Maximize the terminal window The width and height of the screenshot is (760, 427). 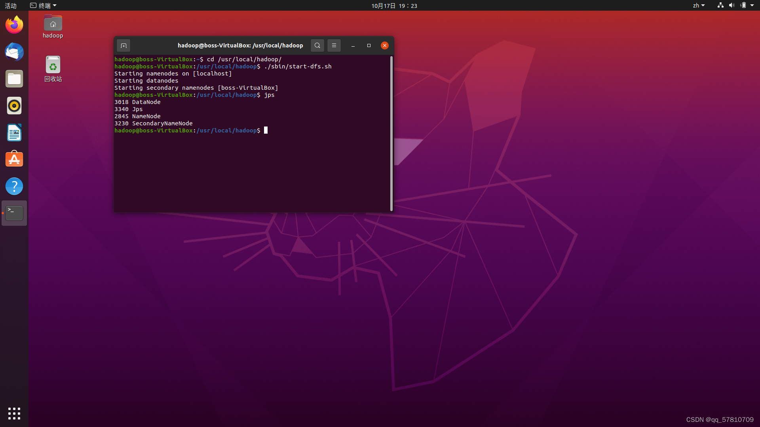tap(369, 45)
